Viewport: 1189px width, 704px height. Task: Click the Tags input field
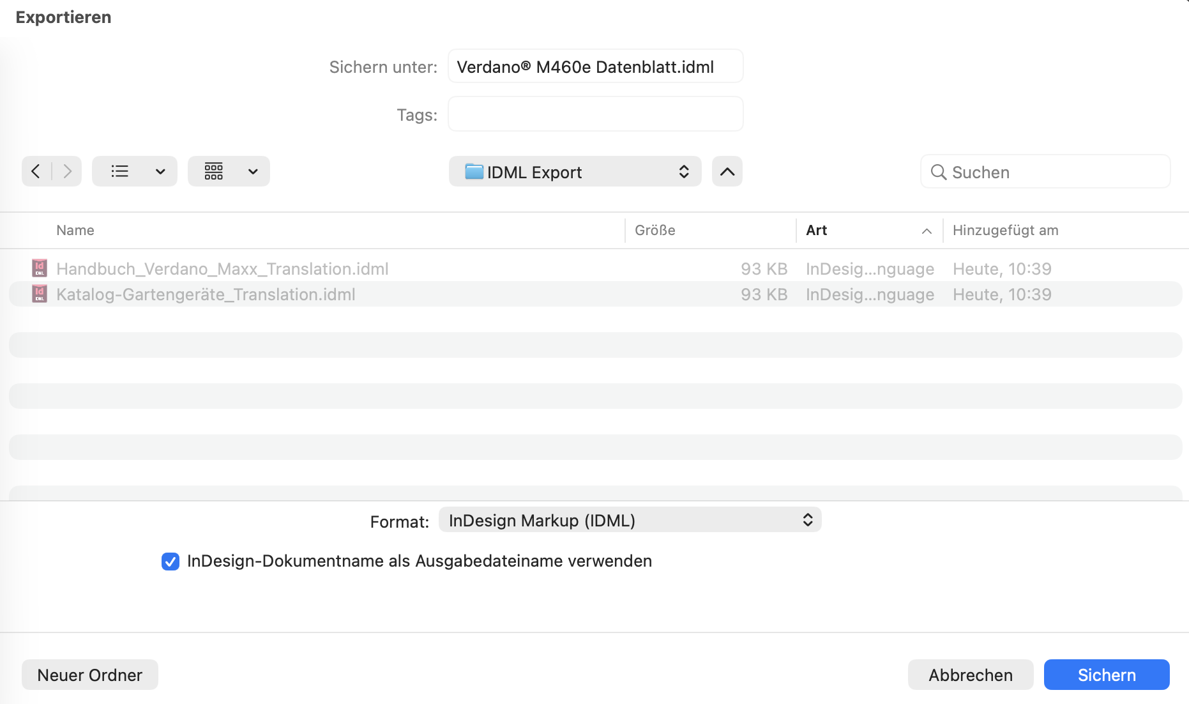point(595,114)
